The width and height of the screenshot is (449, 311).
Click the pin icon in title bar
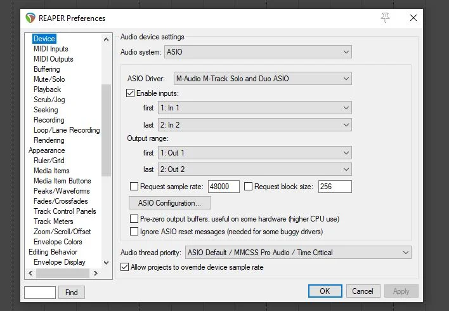click(x=385, y=18)
